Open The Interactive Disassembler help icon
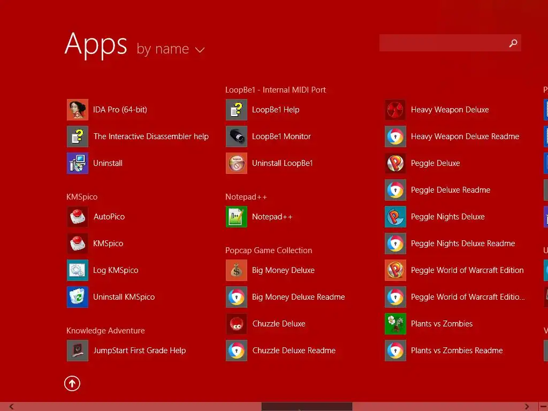 78,136
